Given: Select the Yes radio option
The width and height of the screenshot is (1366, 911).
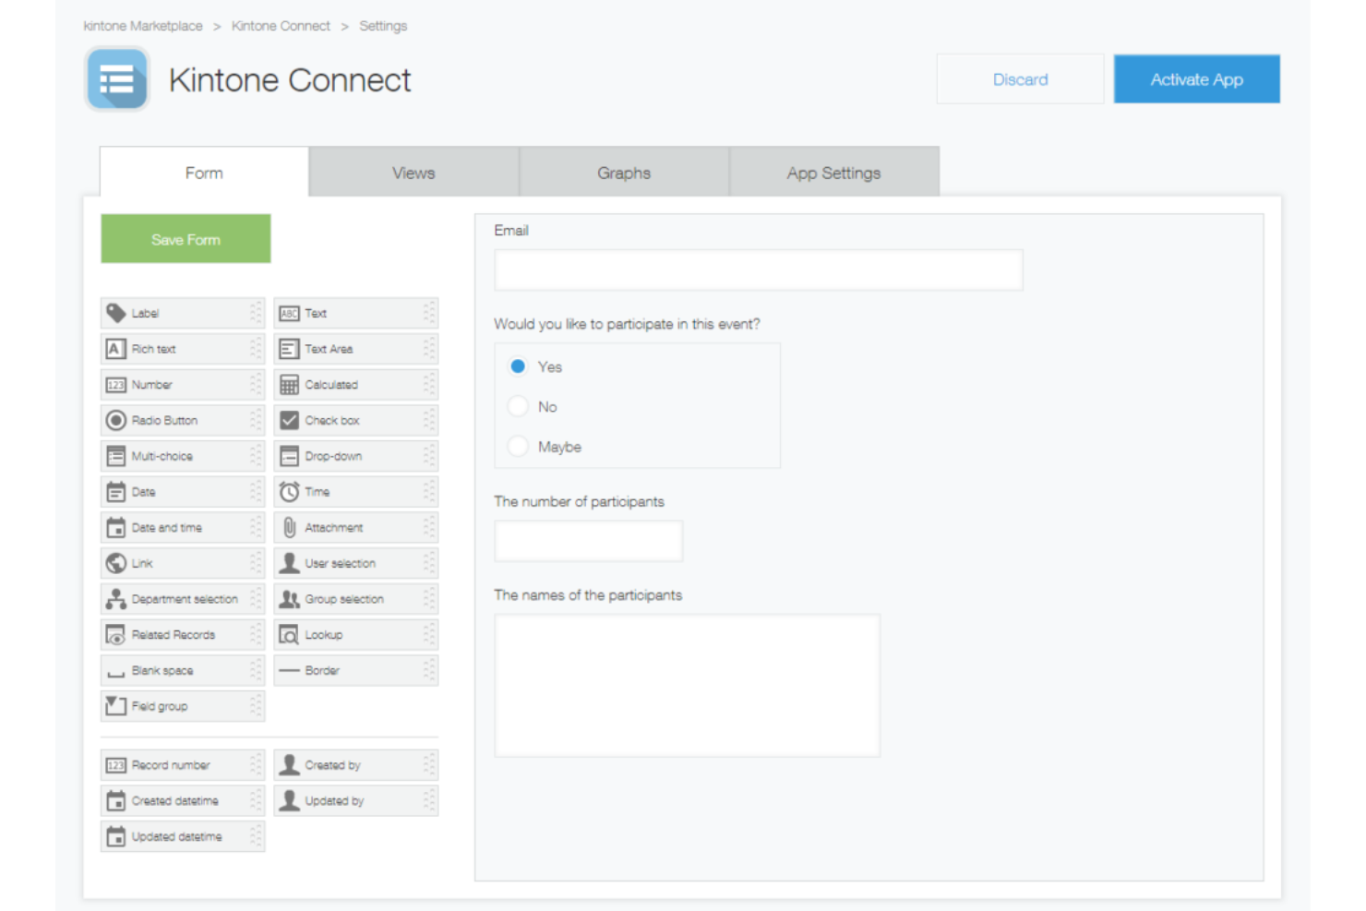Looking at the screenshot, I should point(518,366).
